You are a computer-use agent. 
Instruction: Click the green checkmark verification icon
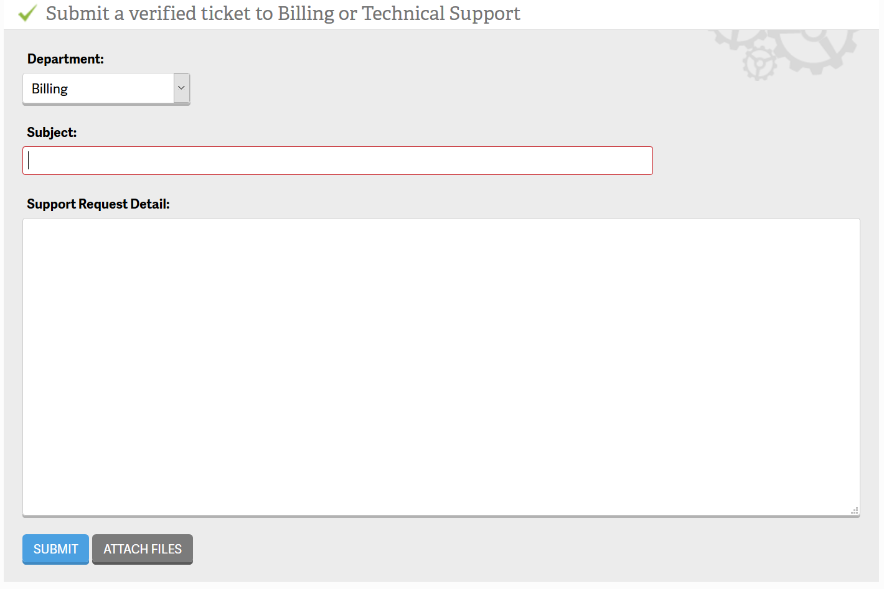tap(27, 12)
